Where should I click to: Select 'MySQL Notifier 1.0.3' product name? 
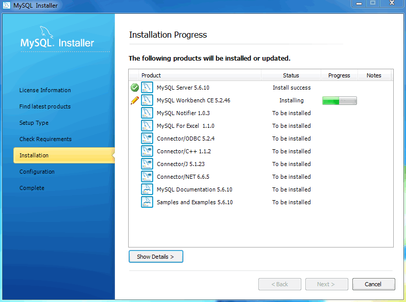coord(183,113)
